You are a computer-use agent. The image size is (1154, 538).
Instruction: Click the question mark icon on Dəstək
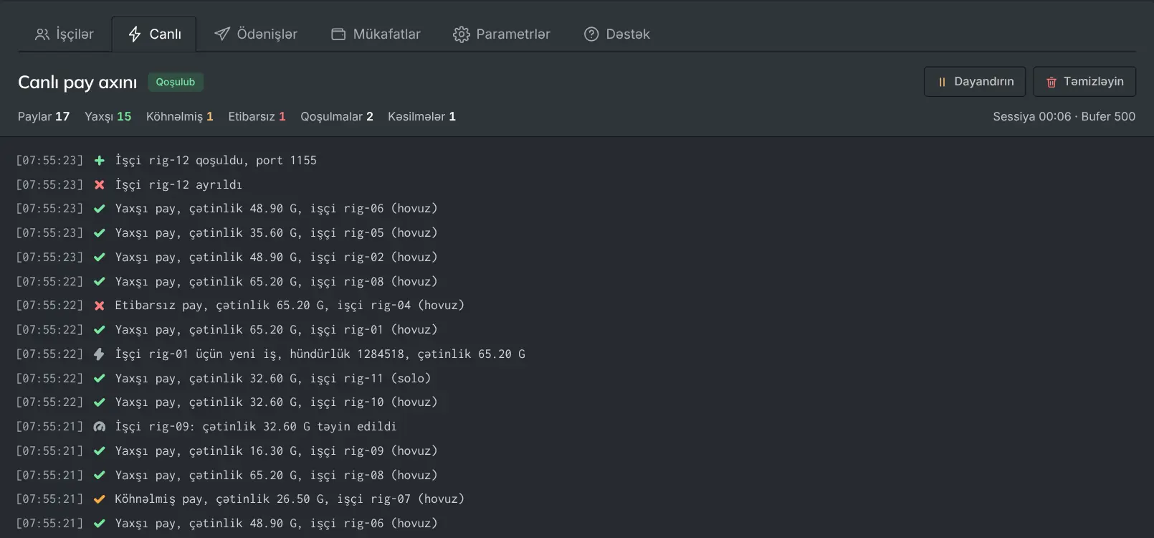(591, 34)
